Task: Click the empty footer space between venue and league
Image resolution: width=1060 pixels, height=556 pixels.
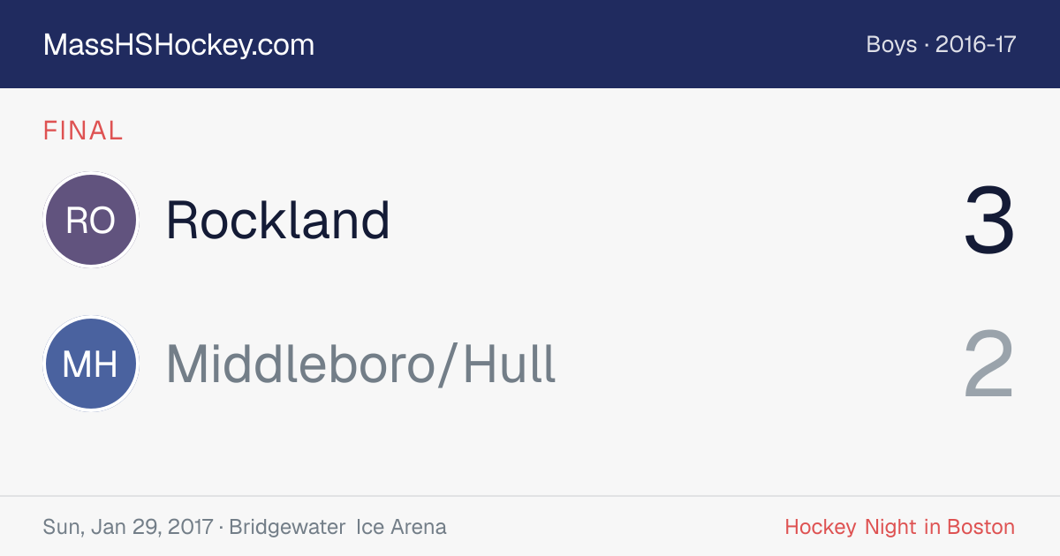Action: point(616,528)
